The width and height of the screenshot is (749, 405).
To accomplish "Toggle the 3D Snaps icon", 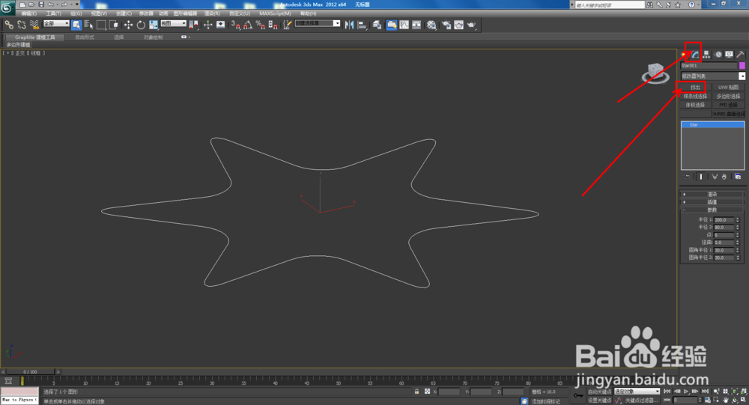I will (235, 25).
